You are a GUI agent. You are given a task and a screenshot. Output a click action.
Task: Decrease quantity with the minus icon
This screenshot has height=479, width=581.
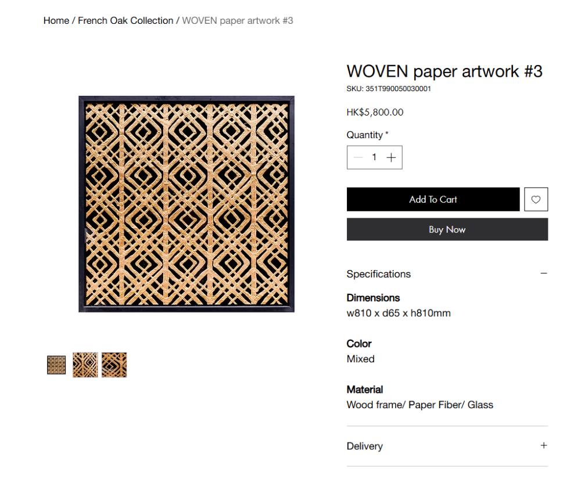coord(358,158)
